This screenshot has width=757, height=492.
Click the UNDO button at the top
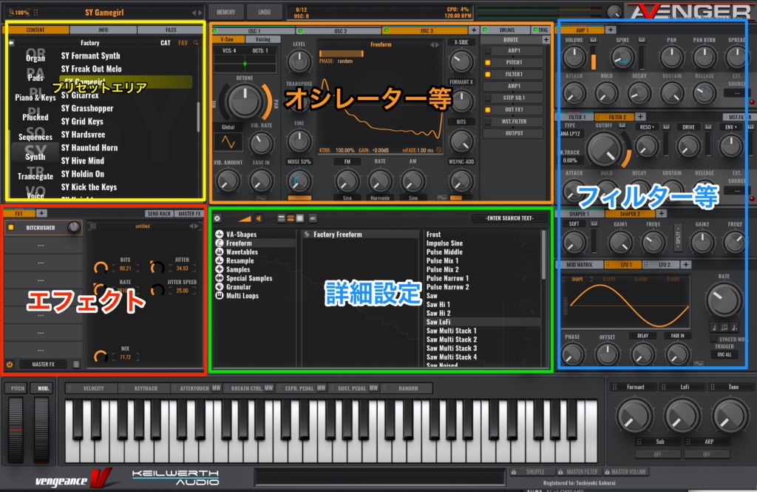point(265,11)
